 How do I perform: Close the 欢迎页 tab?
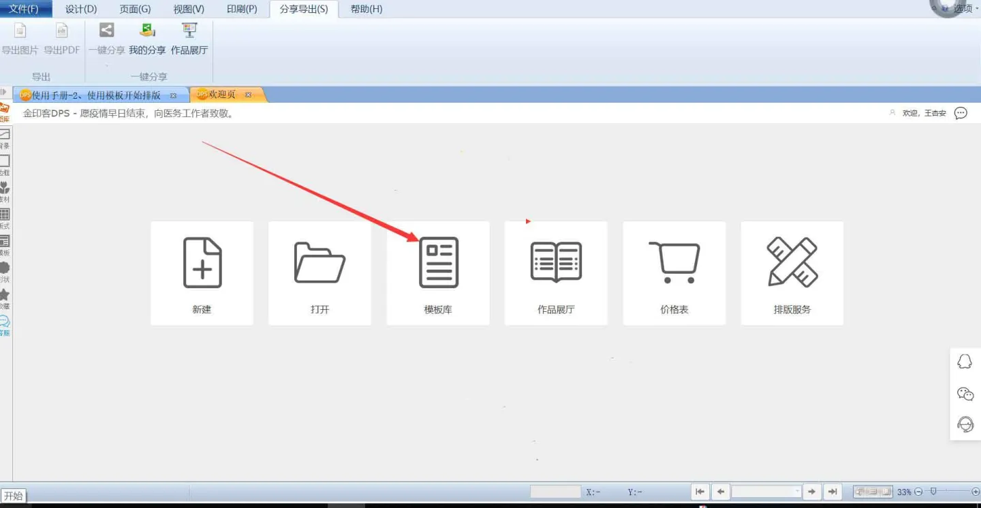tap(248, 95)
